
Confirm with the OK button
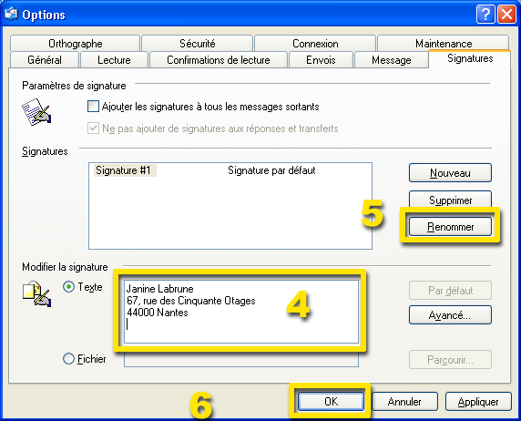[x=331, y=402]
